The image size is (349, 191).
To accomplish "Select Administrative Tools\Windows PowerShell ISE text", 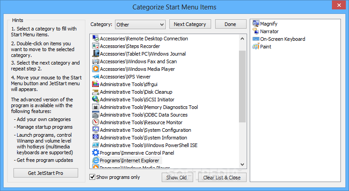I will [x=149, y=145].
